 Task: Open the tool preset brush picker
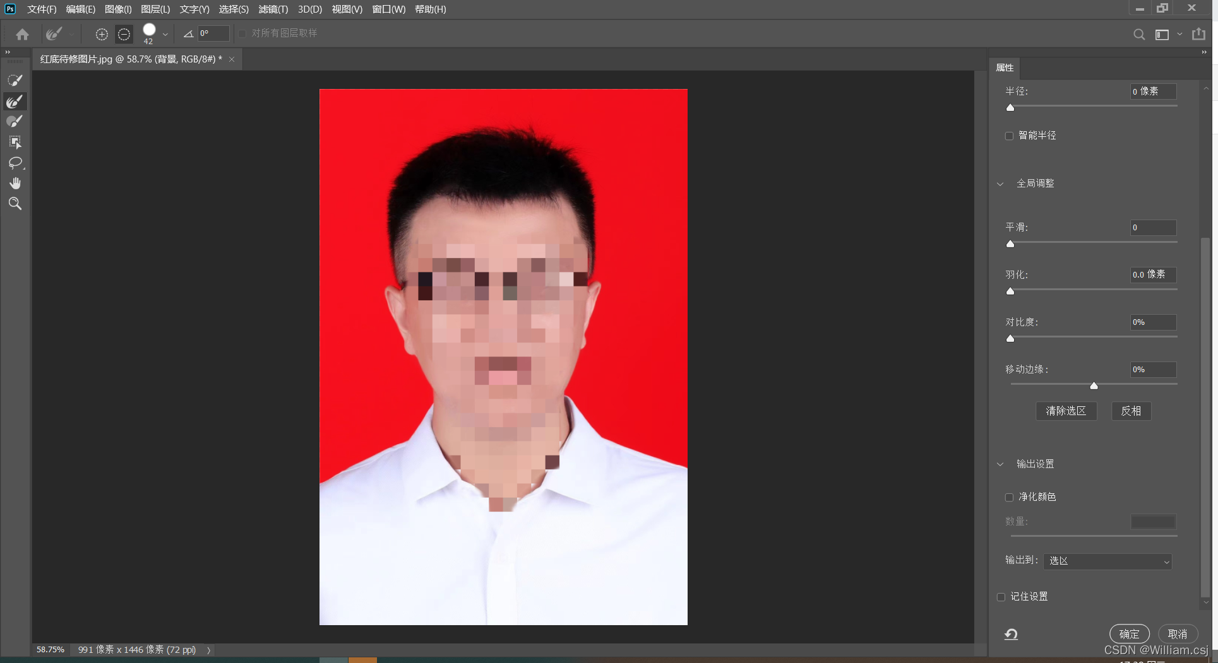click(x=54, y=34)
